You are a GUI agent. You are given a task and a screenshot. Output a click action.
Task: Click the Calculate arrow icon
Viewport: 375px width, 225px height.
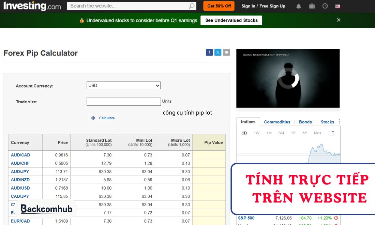93,118
